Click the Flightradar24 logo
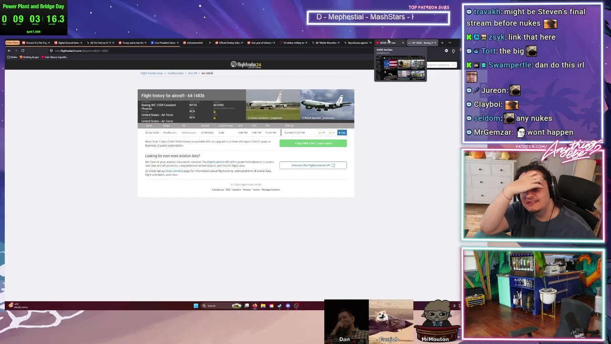 tap(246, 64)
